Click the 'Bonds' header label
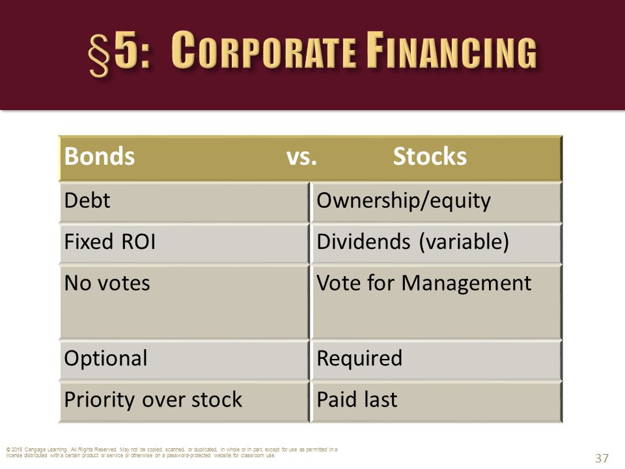625x469 pixels. click(x=99, y=156)
